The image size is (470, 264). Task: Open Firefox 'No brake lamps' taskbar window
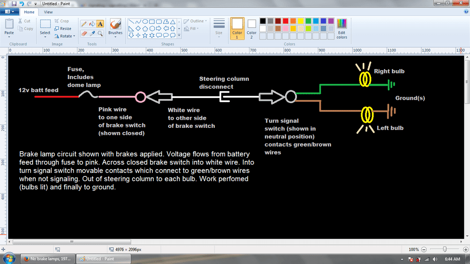(x=47, y=258)
